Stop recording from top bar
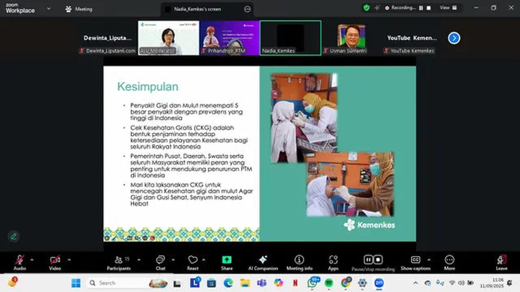This screenshot has height=292, width=520. [428, 8]
